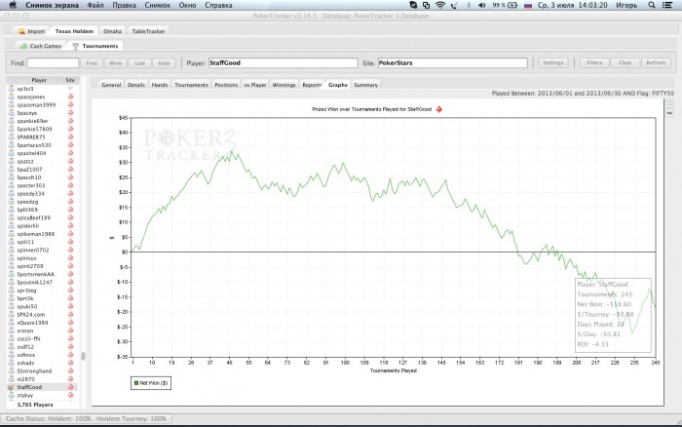682x427 pixels.
Task: Open the Файл menu
Action: (95, 5)
